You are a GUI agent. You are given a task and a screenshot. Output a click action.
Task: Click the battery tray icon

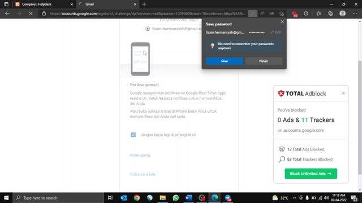coord(313,198)
